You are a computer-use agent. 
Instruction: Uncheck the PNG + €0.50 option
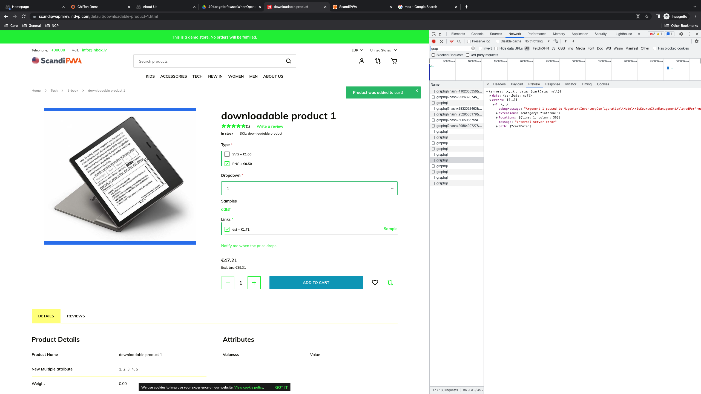(x=227, y=163)
